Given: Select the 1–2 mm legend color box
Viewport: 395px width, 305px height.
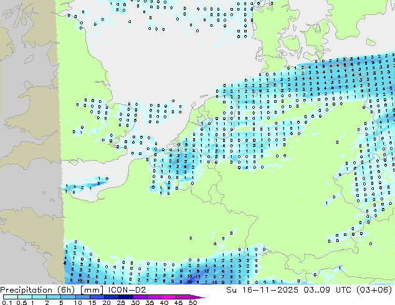Looking at the screenshot, I should pos(39,297).
